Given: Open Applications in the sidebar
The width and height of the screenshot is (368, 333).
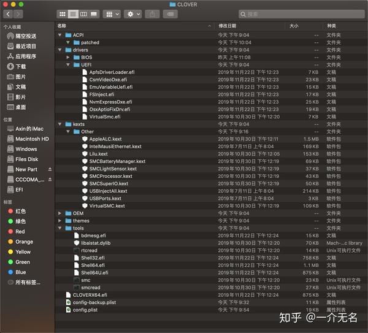Looking at the screenshot, I should tap(21, 56).
